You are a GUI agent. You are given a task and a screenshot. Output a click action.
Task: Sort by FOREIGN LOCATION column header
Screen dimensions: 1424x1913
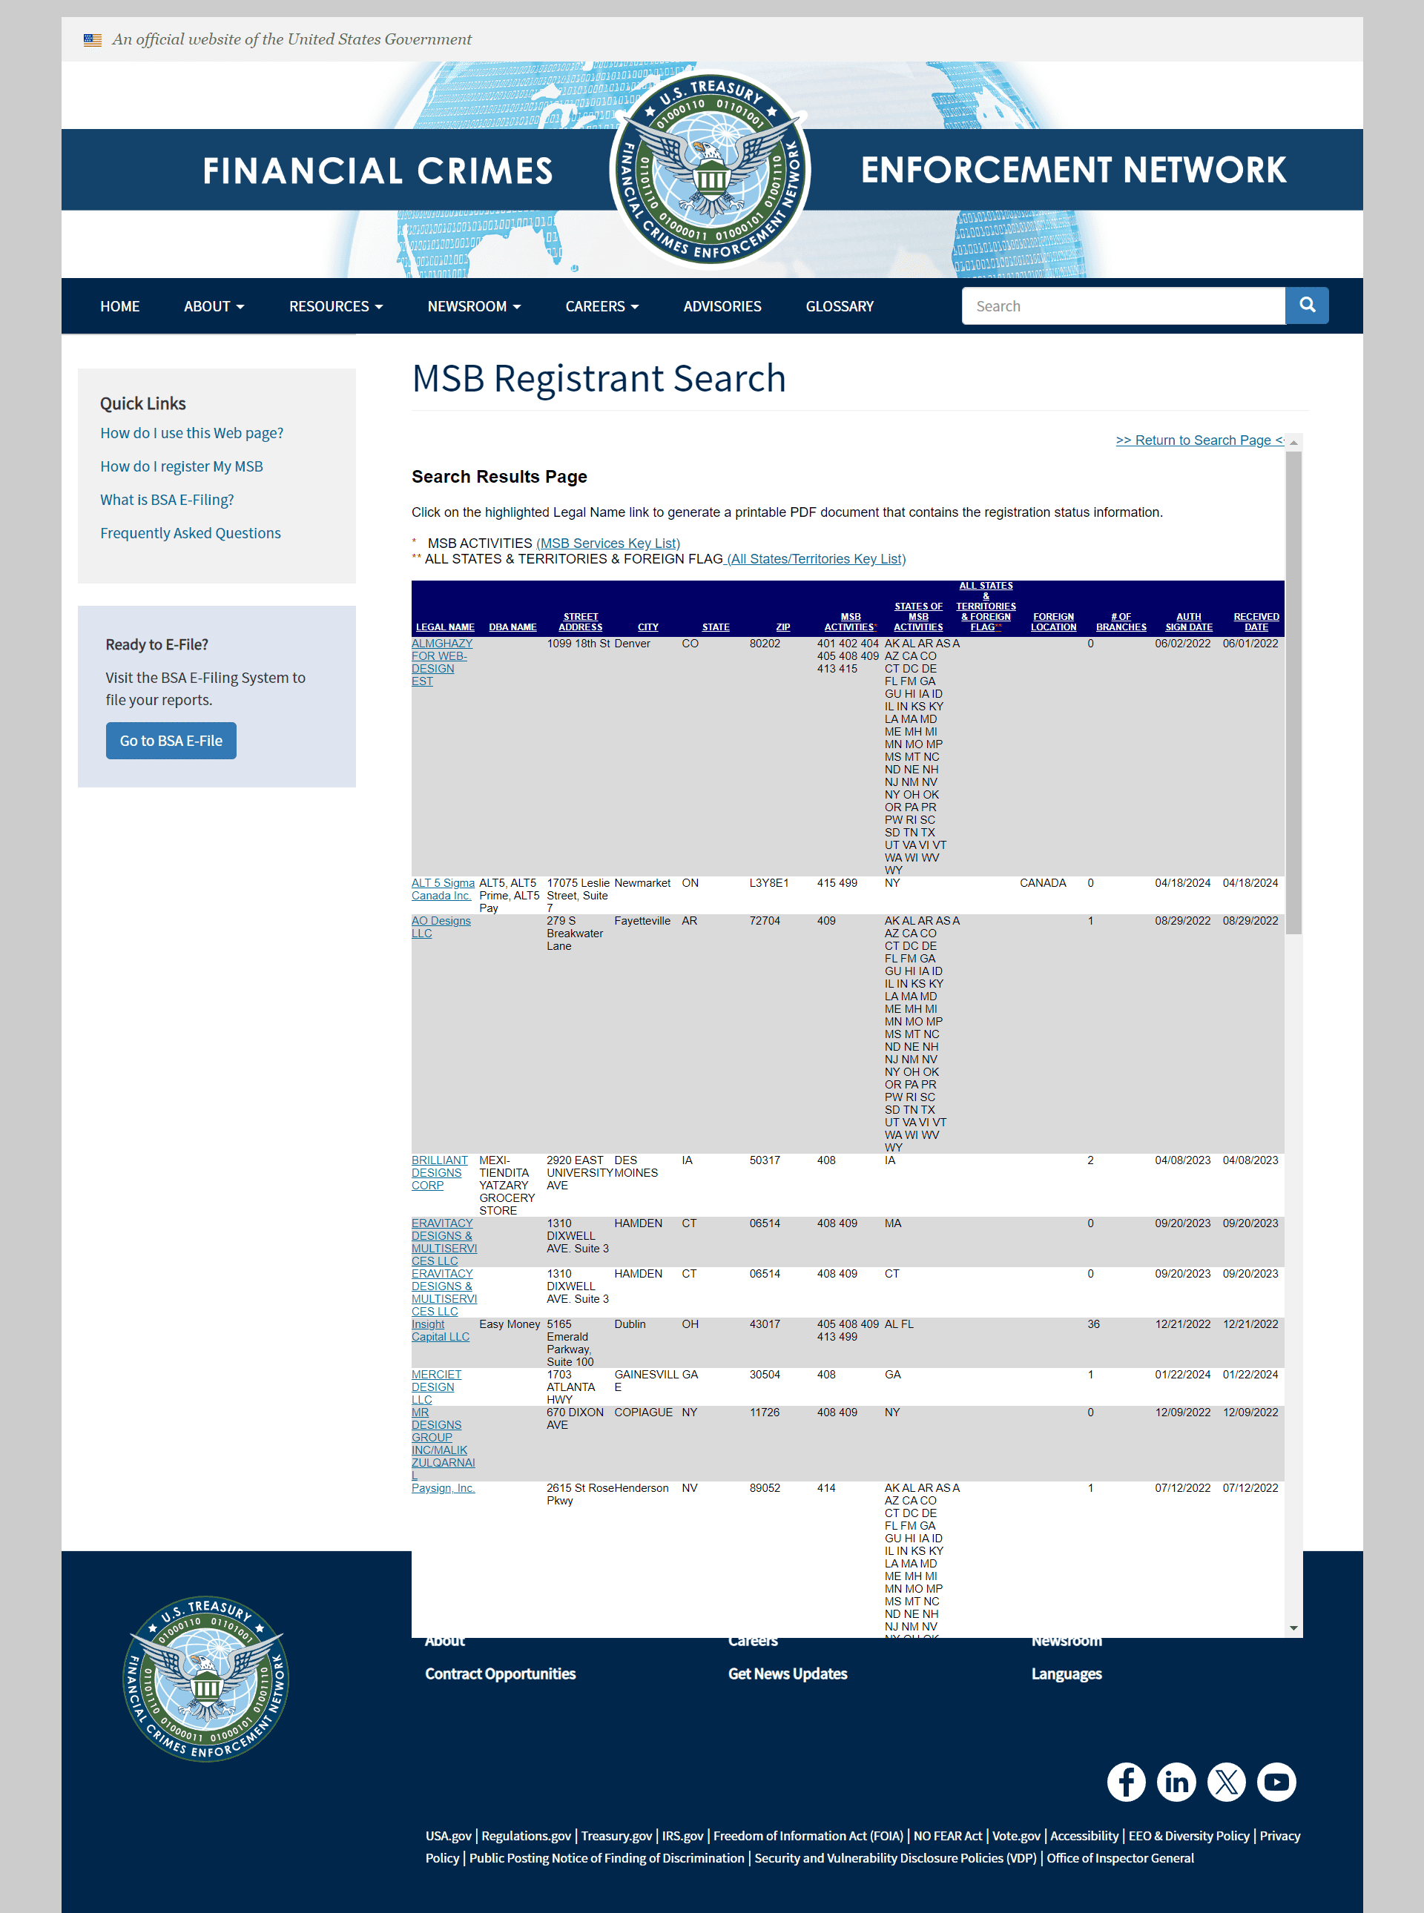point(1053,621)
